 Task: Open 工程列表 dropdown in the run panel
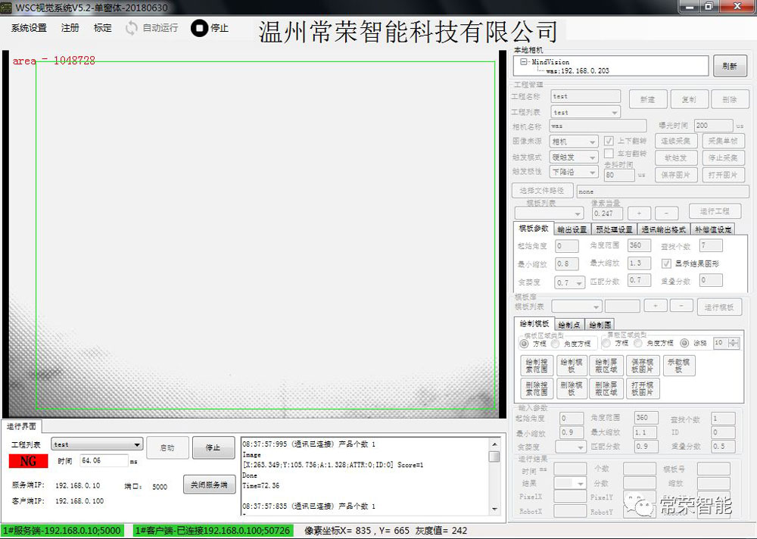tap(97, 444)
